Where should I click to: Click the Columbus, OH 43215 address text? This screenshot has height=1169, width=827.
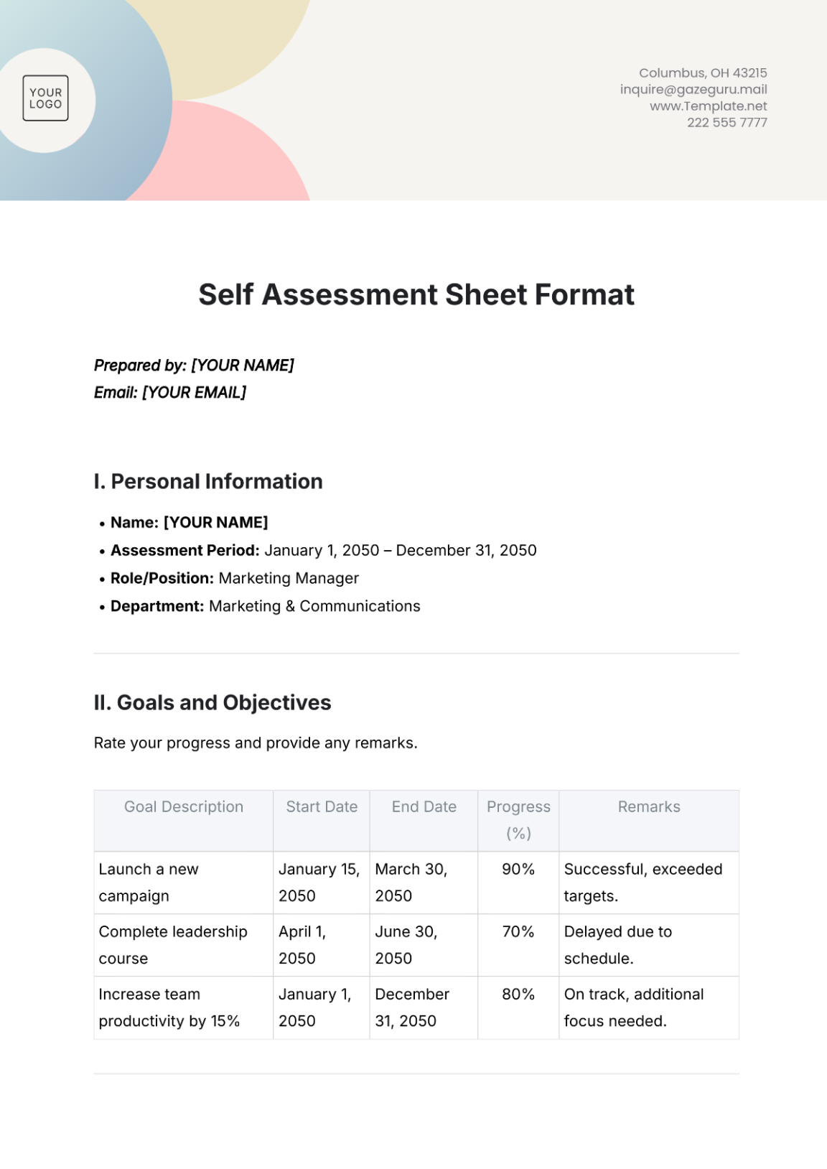703,73
